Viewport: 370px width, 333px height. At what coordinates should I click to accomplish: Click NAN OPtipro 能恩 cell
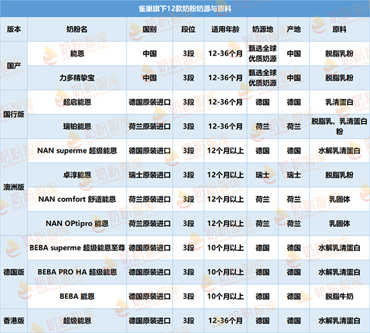(77, 223)
